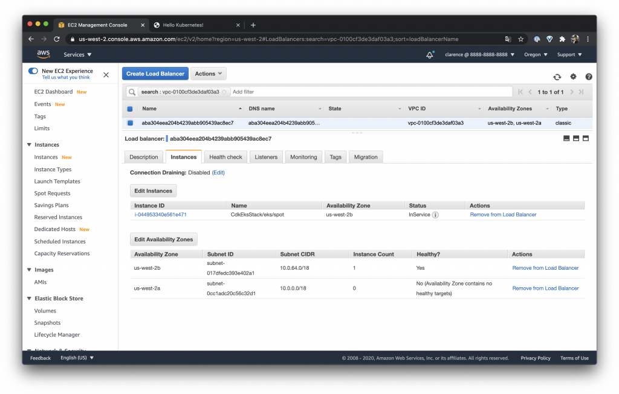Go to next page of results
This screenshot has height=394, width=619.
pyautogui.click(x=572, y=92)
